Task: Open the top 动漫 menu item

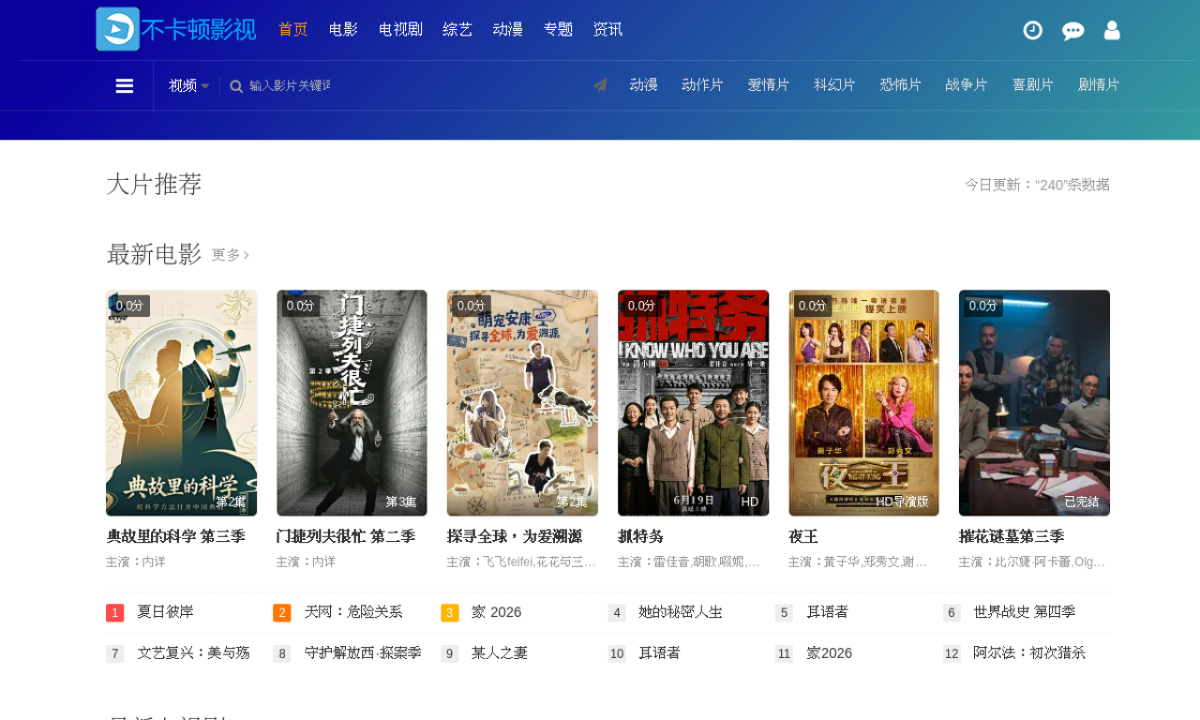Action: pyautogui.click(x=508, y=29)
